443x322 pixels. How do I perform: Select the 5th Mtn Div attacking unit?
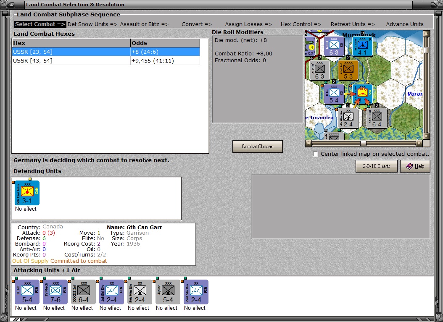[x=140, y=292]
